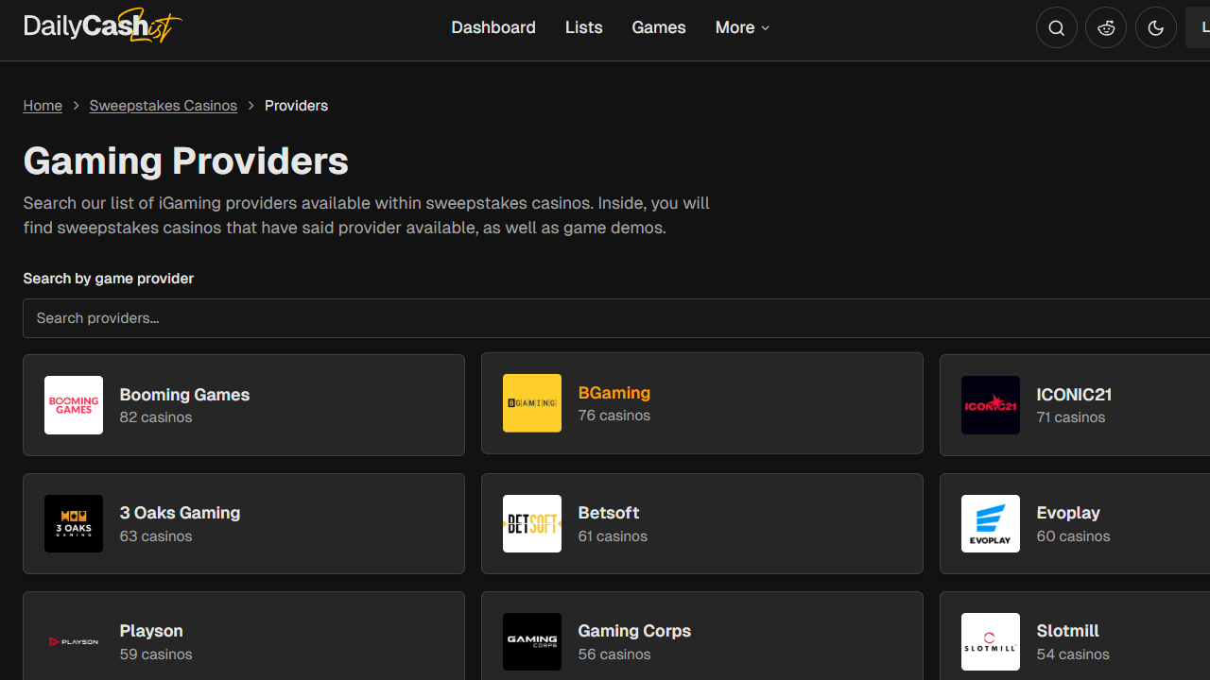Open the Betsoft provider name
Image resolution: width=1210 pixels, height=680 pixels.
pyautogui.click(x=609, y=513)
